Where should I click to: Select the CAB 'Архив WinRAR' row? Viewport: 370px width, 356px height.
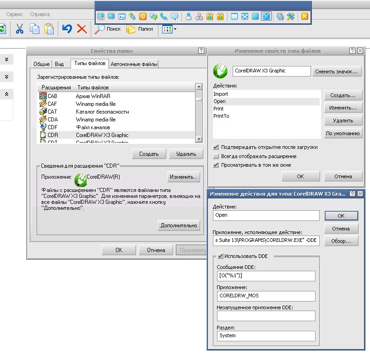point(117,96)
